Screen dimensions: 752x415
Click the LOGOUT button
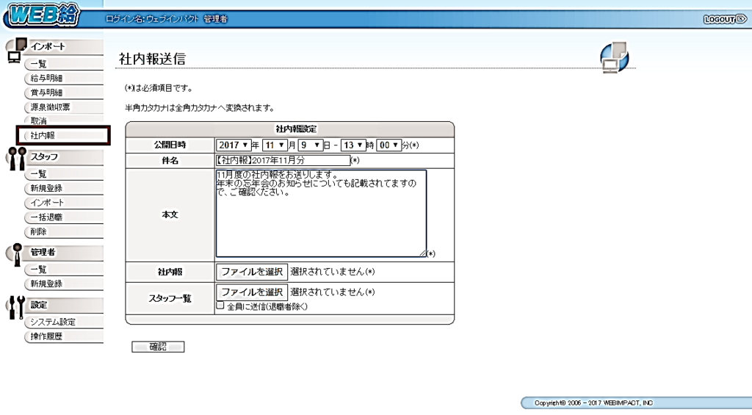[725, 19]
